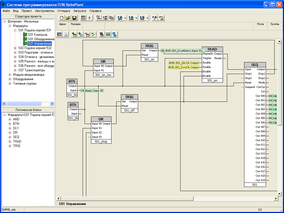Expand the Модули ввода-вывода tree node
The height and width of the screenshot is (213, 284).
click(x=10, y=75)
